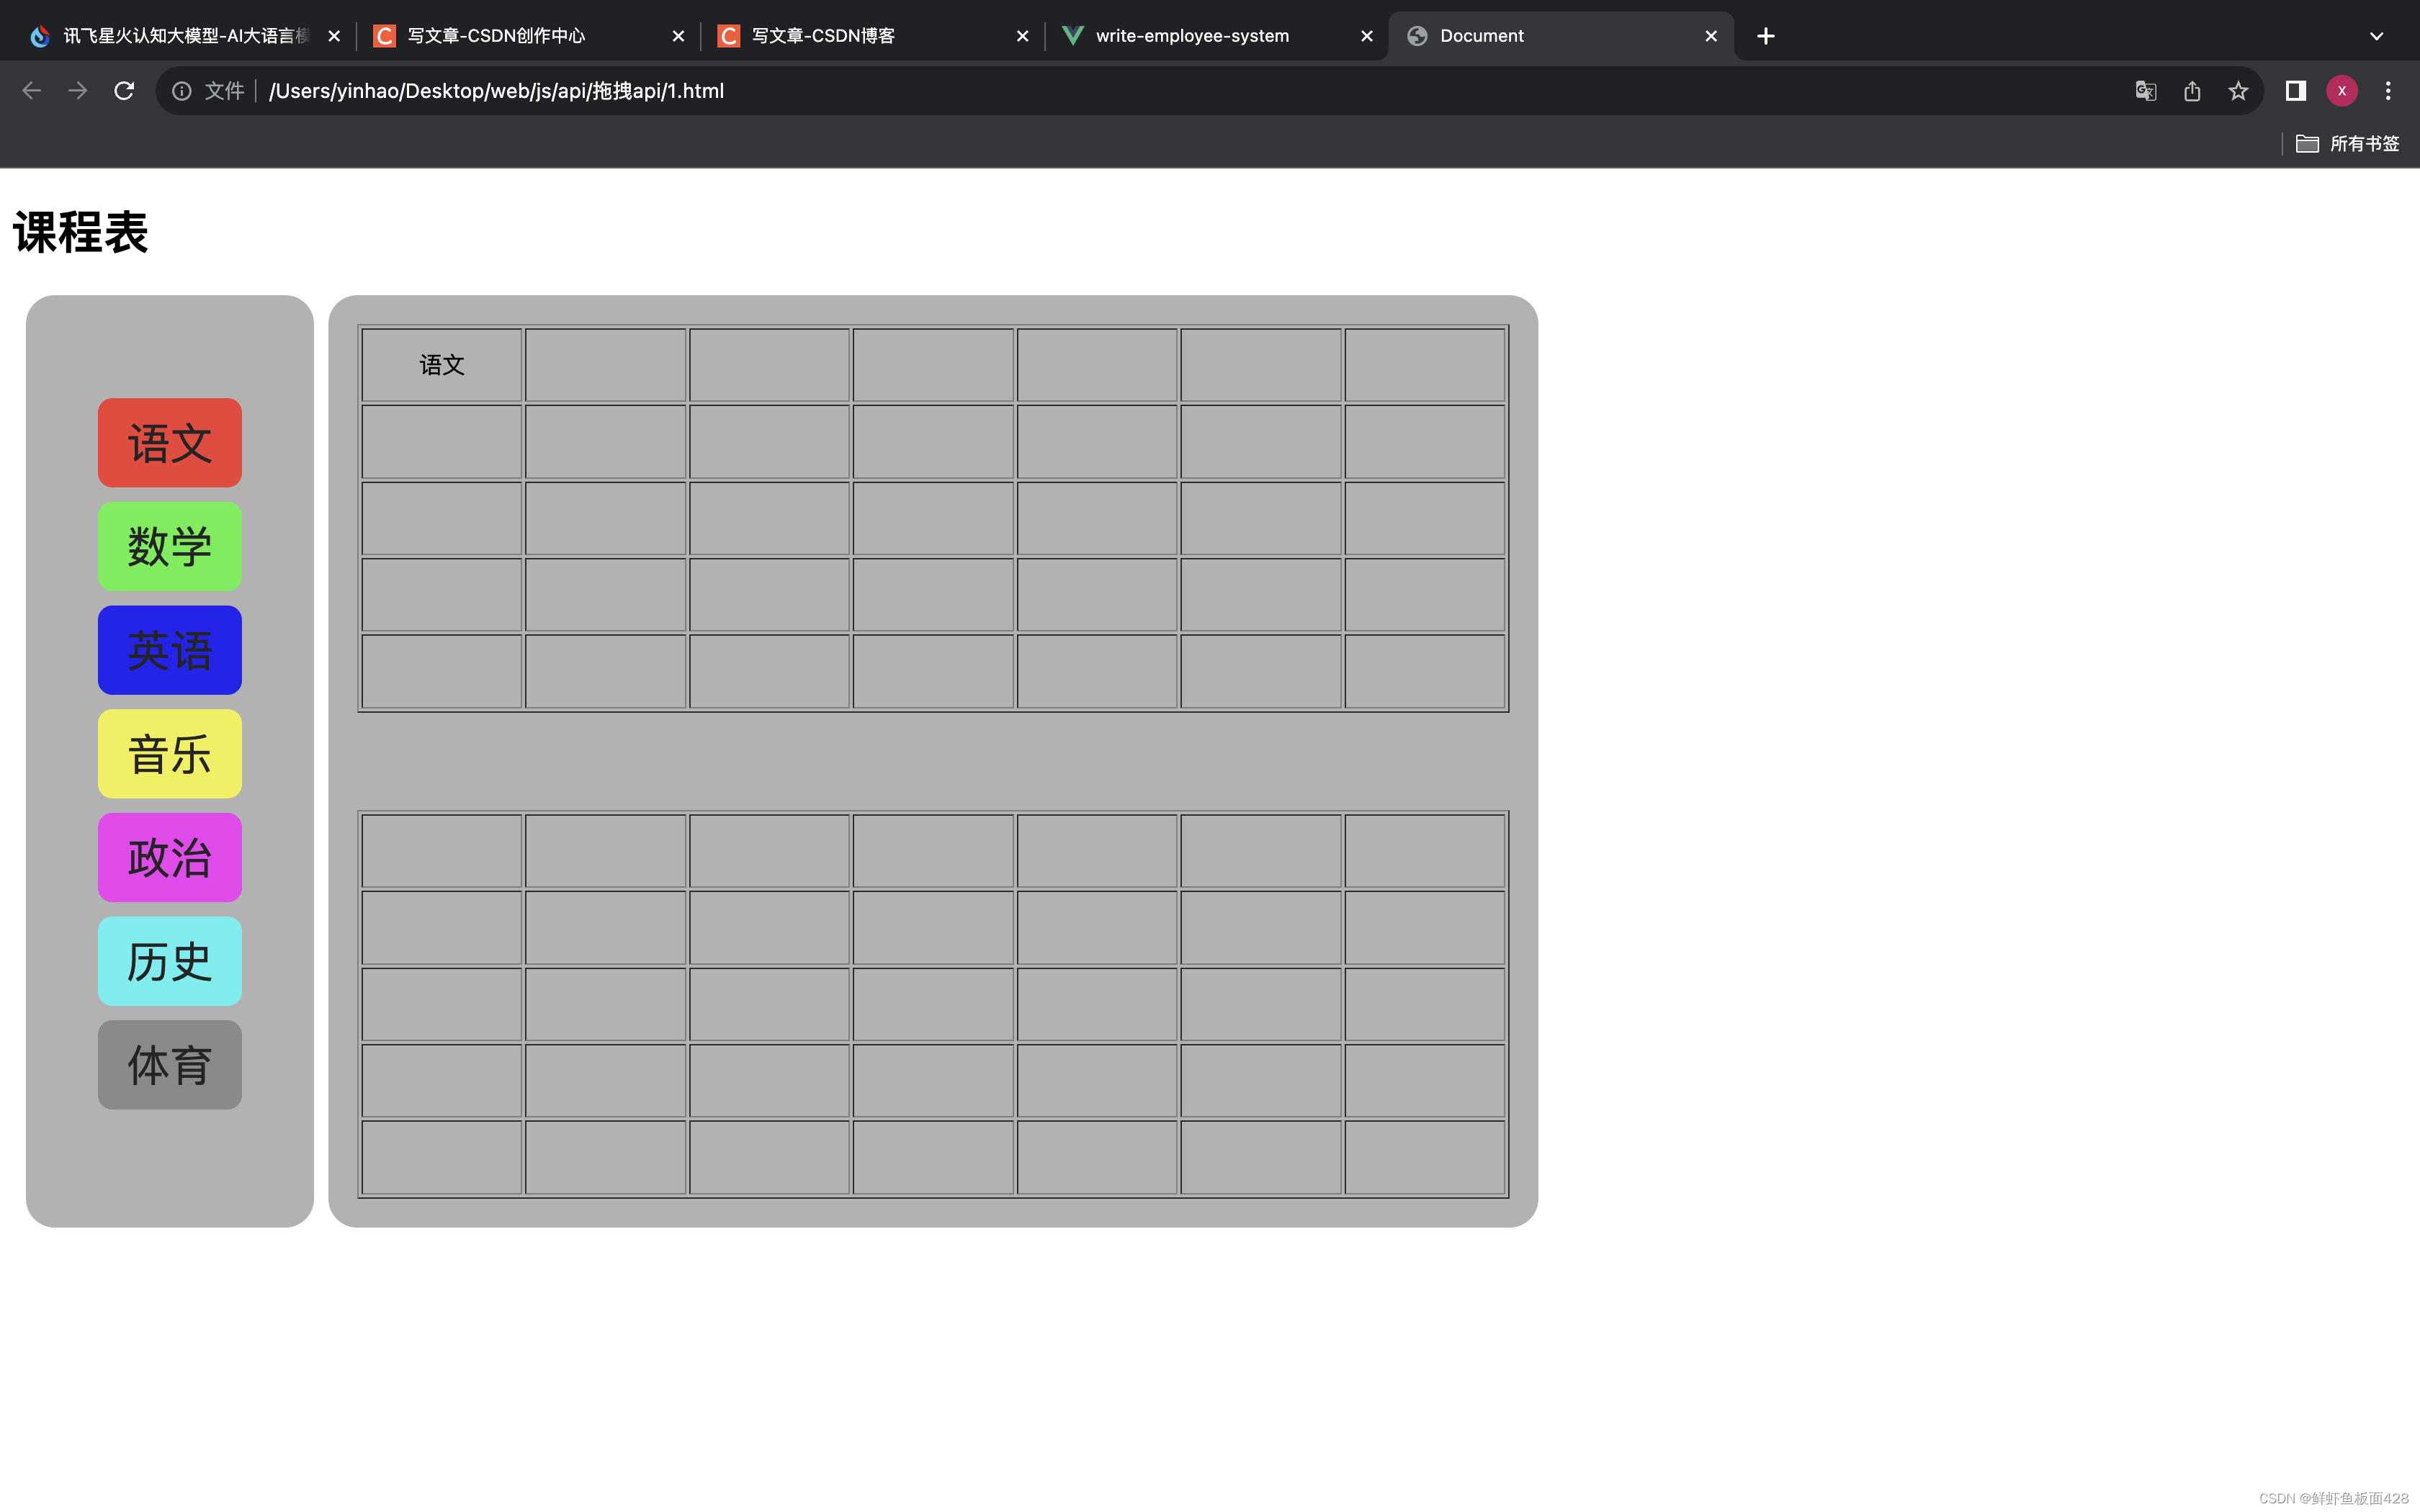Select the cyan 历史 course block
The image size is (2420, 1512).
pos(170,961)
